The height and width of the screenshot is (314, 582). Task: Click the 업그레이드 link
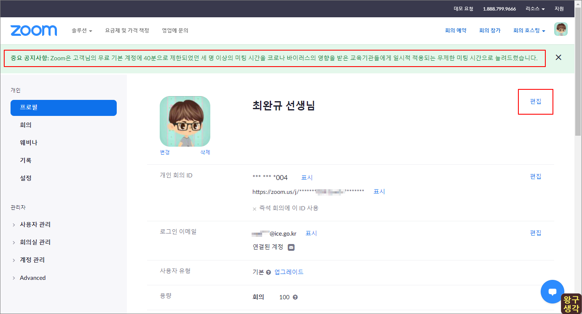pyautogui.click(x=289, y=272)
